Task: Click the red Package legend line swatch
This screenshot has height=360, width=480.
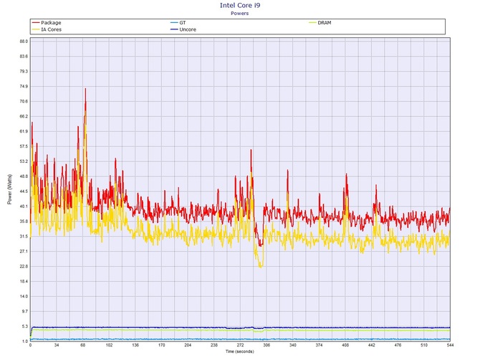Action: coord(36,23)
